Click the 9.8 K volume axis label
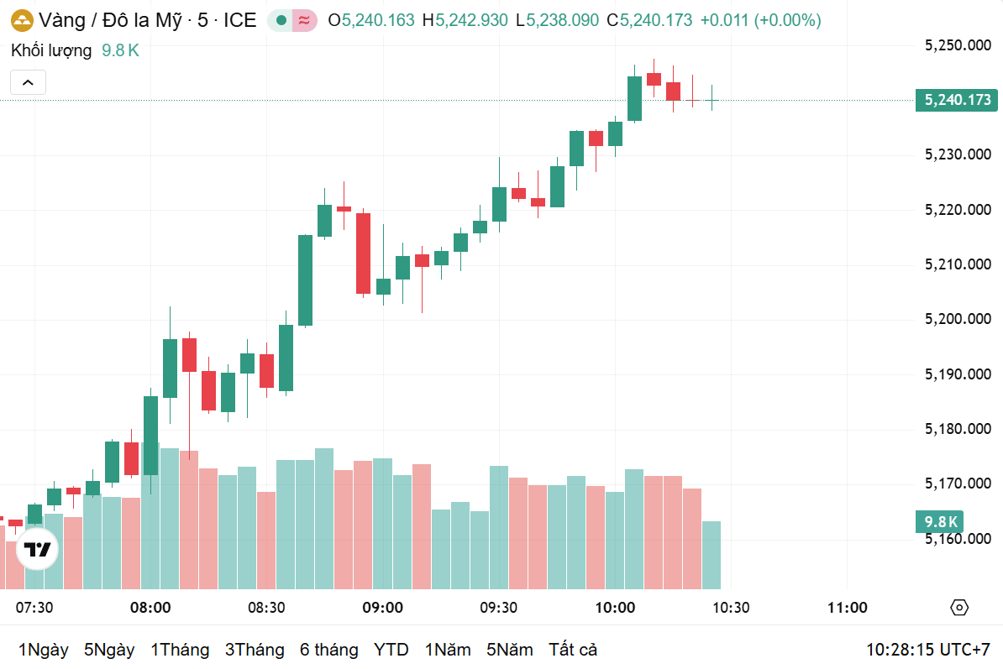This screenshot has width=1003, height=669. [x=939, y=522]
